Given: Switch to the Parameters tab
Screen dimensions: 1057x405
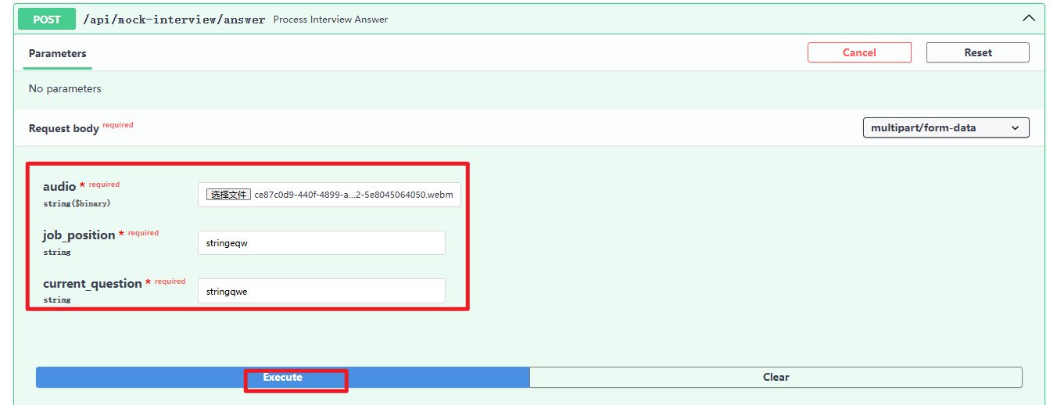Looking at the screenshot, I should [57, 53].
